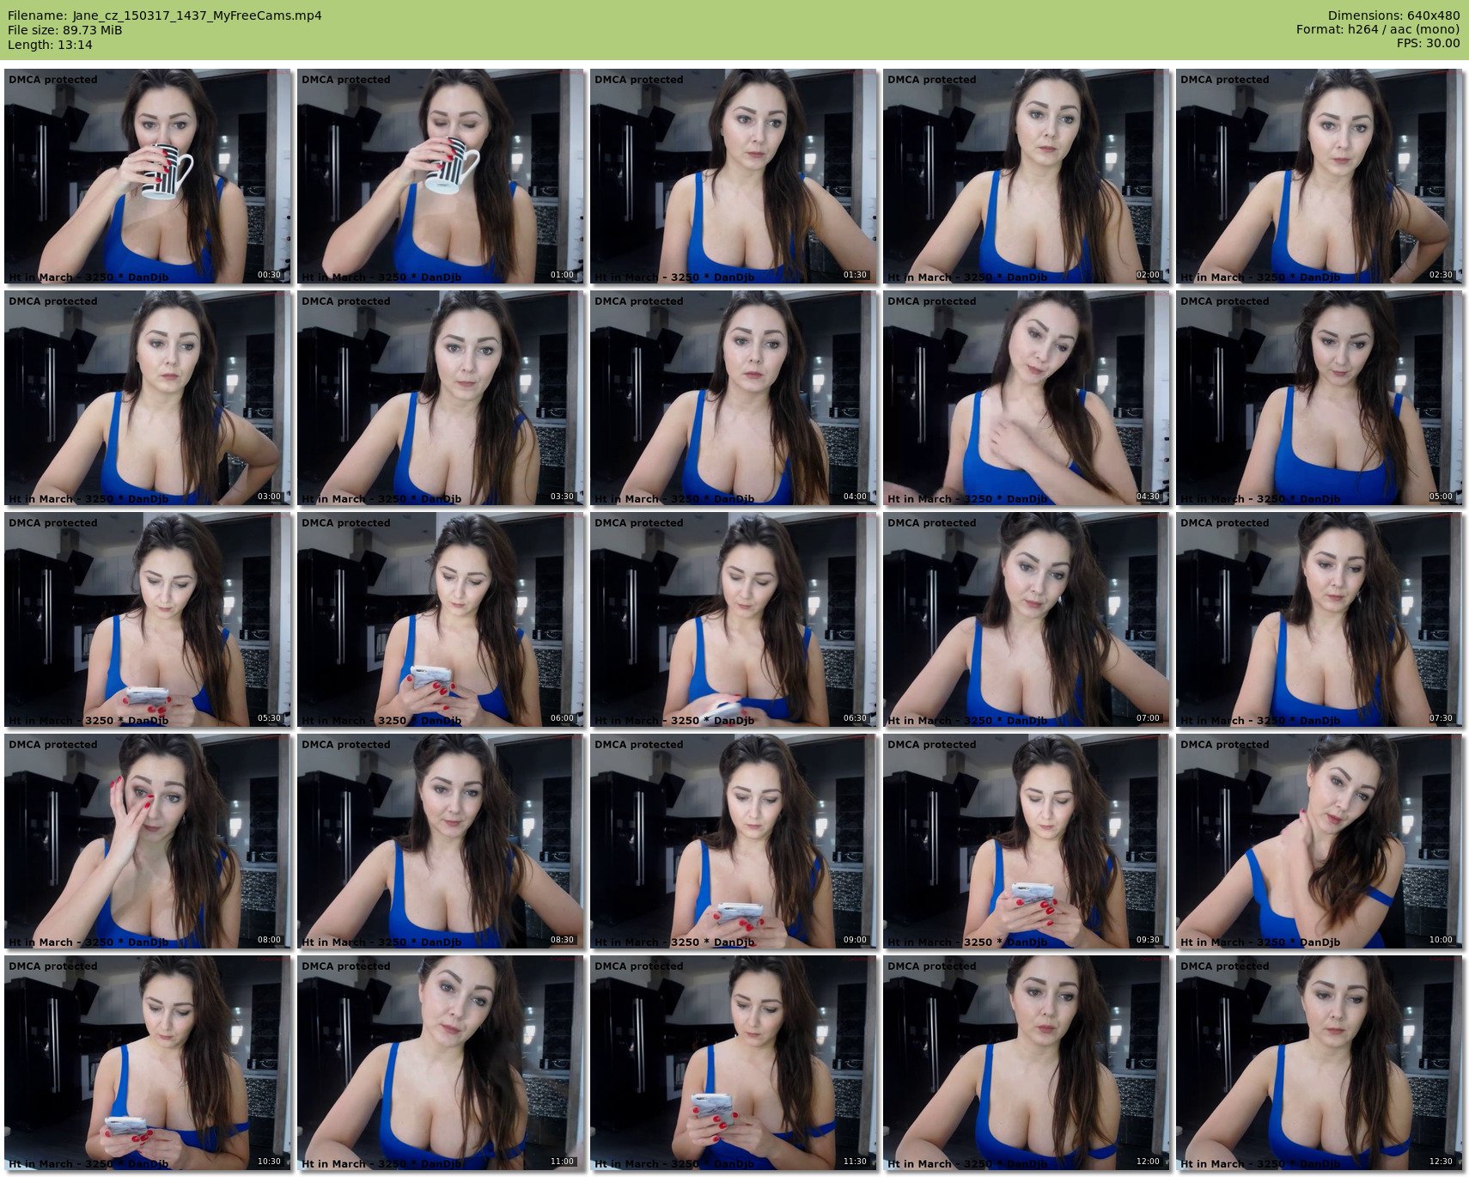Select the "Dimensions: 640x480" text
This screenshot has width=1469, height=1177.
tap(1393, 15)
